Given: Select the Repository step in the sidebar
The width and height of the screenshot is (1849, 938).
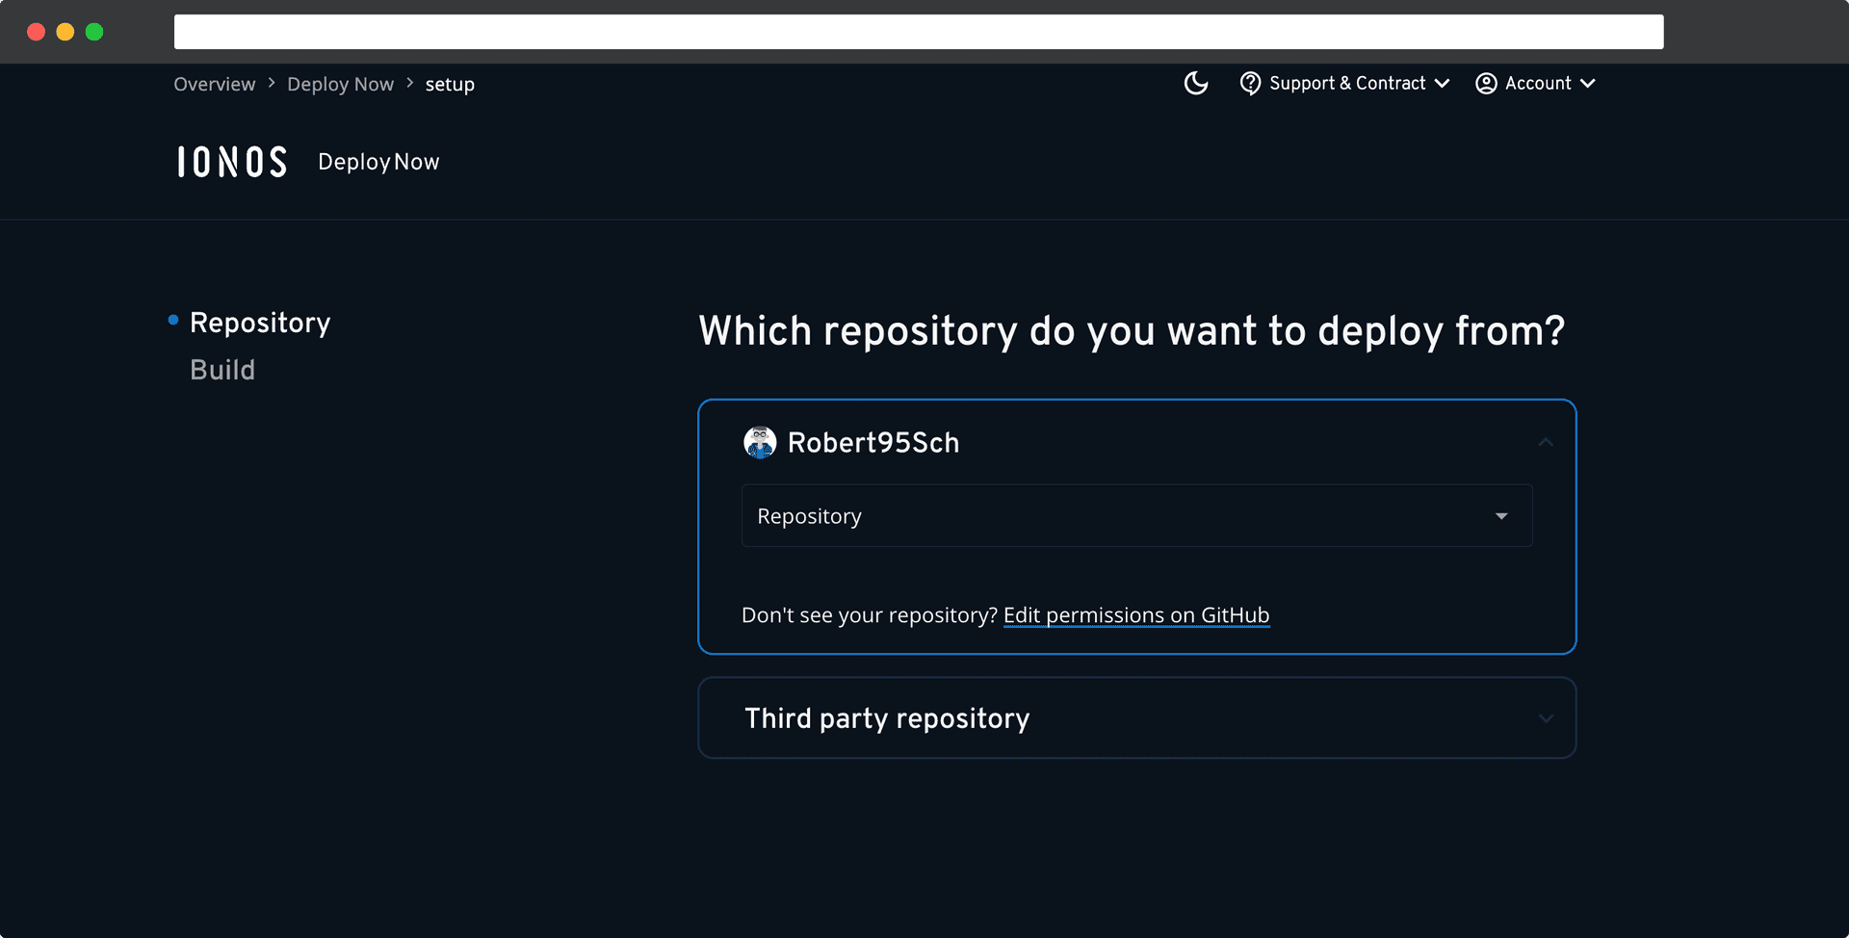Looking at the screenshot, I should [260, 322].
